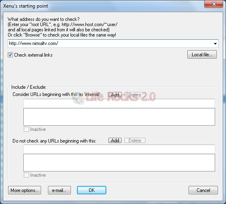
Task: Toggle Inactive checkbox under internal URLs list
Action: pyautogui.click(x=26, y=129)
